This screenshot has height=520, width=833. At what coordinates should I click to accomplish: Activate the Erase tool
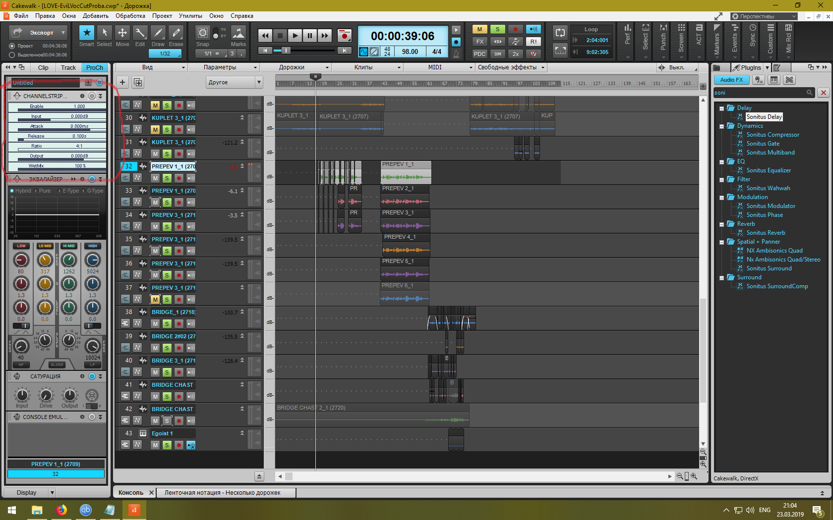(176, 33)
